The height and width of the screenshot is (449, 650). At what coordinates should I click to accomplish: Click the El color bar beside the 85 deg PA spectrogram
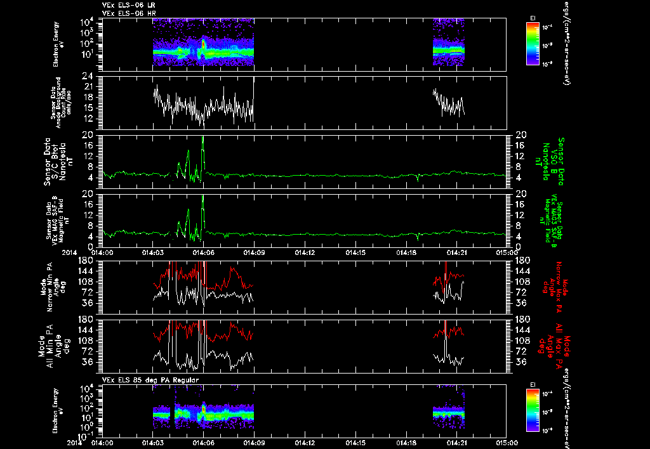533,411
